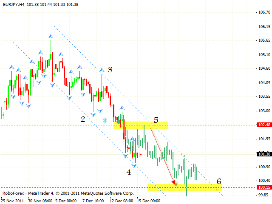The image size is (272, 204).
Task: Select the black 101.38 current price tag
Action: (264, 154)
